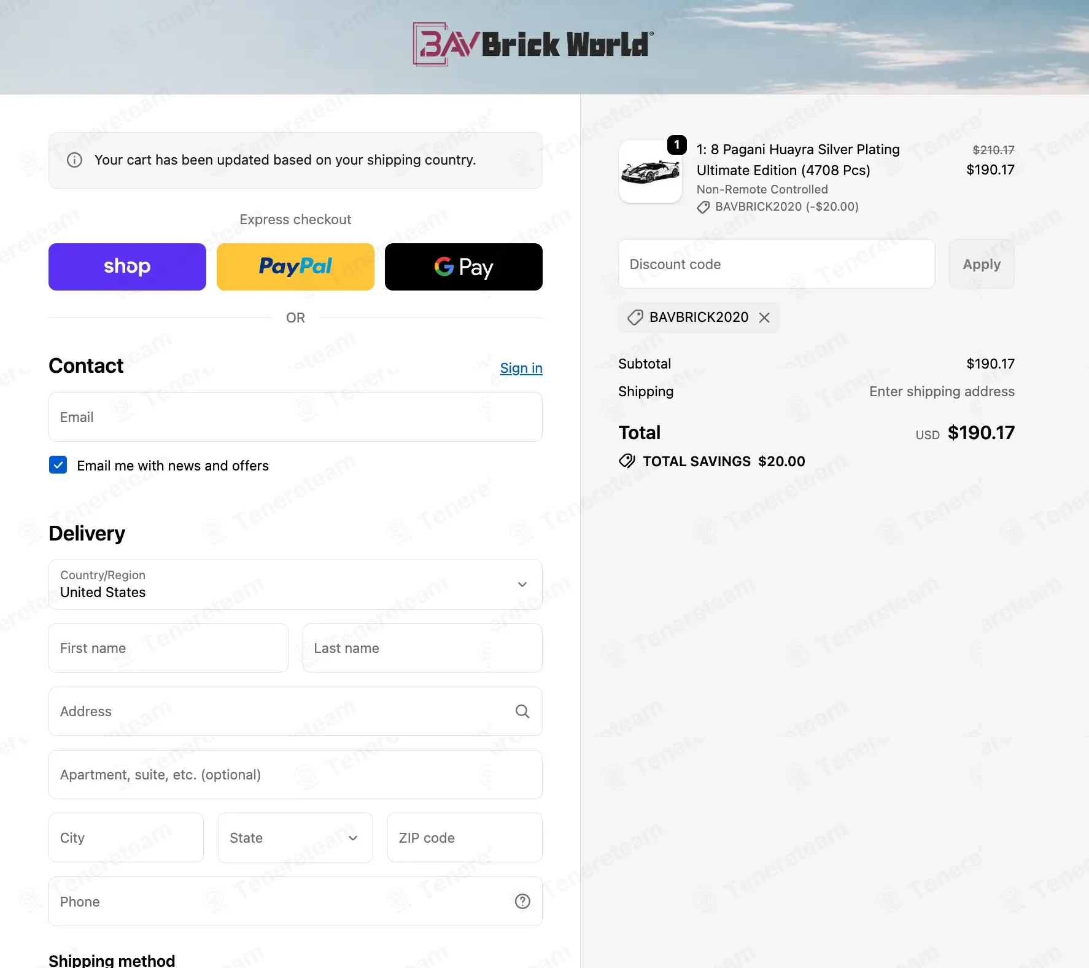Click the Total Savings tag icon
This screenshot has width=1089, height=968.
coord(627,461)
